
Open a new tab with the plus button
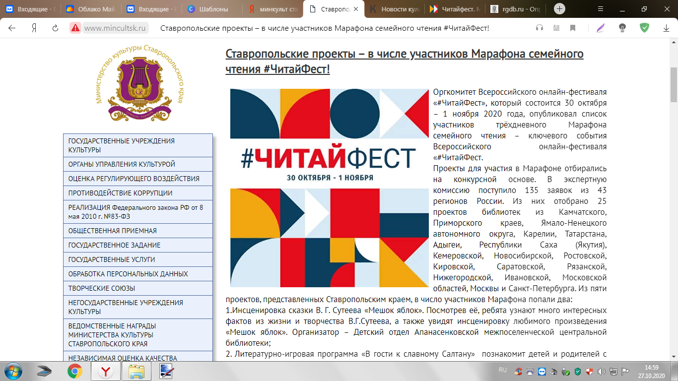[559, 9]
